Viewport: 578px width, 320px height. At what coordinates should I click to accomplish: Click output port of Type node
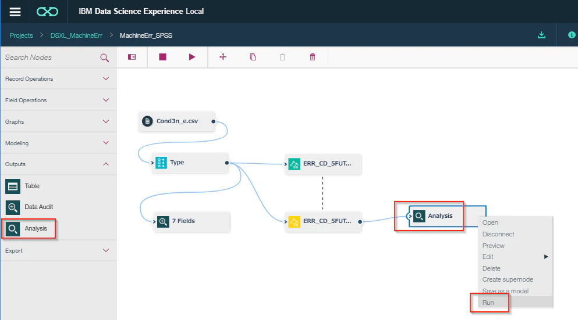(226, 163)
